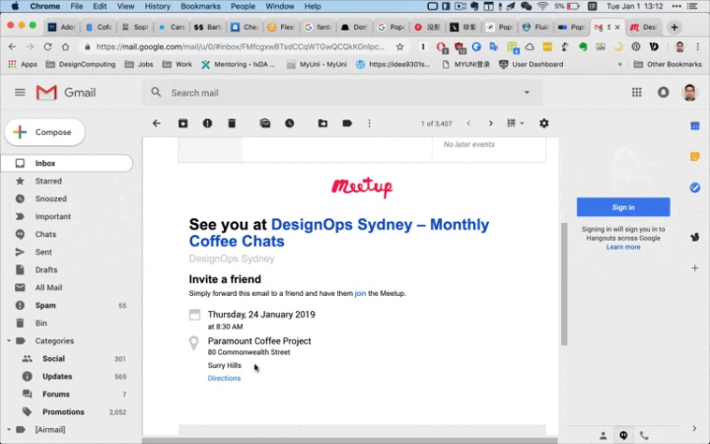Open the Google apps grid

pyautogui.click(x=637, y=93)
